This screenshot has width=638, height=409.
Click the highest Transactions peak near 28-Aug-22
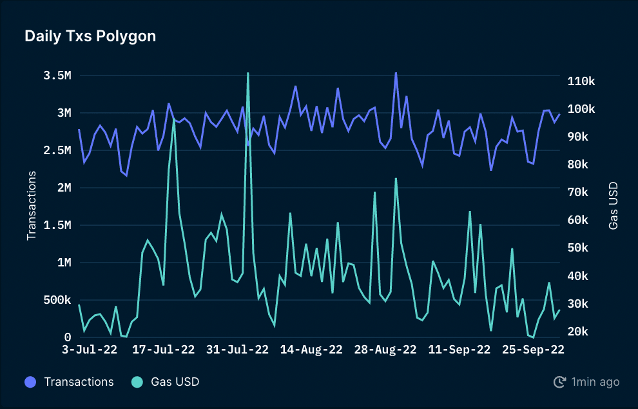(x=396, y=74)
